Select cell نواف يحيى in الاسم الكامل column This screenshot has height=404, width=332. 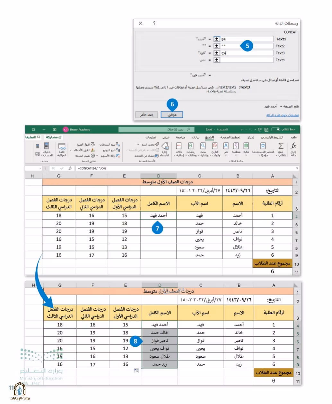160,348
